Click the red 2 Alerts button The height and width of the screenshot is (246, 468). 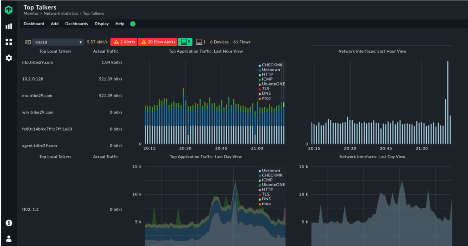pos(123,42)
